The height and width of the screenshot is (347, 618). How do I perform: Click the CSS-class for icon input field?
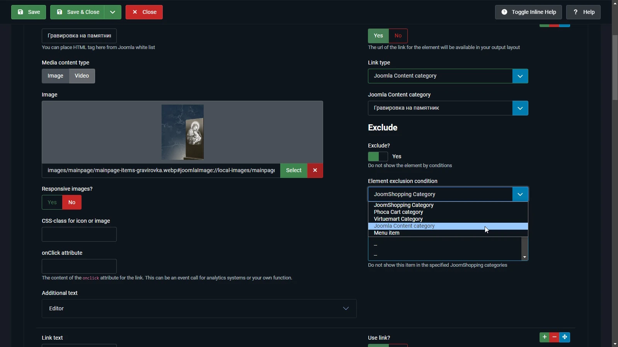(x=79, y=235)
